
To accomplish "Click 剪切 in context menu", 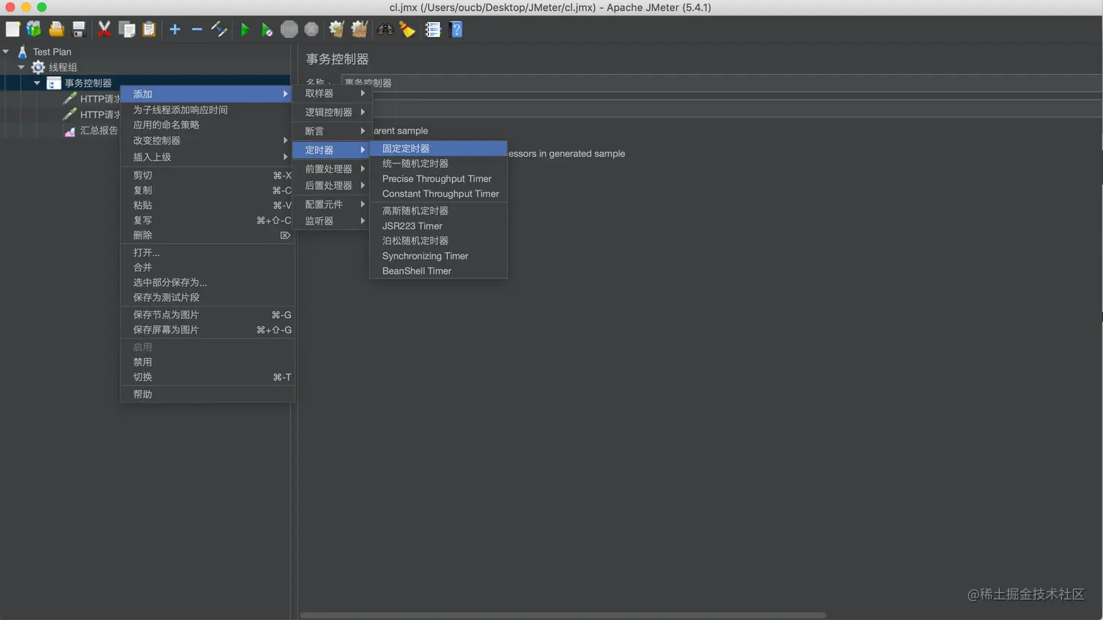I will click(x=207, y=175).
